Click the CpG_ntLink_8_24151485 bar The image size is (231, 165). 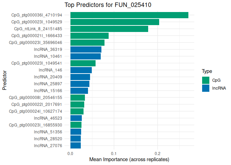click(x=109, y=29)
